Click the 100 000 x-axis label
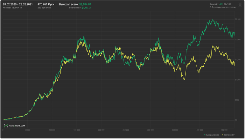This screenshot has width=245, height=139. coord(52,130)
